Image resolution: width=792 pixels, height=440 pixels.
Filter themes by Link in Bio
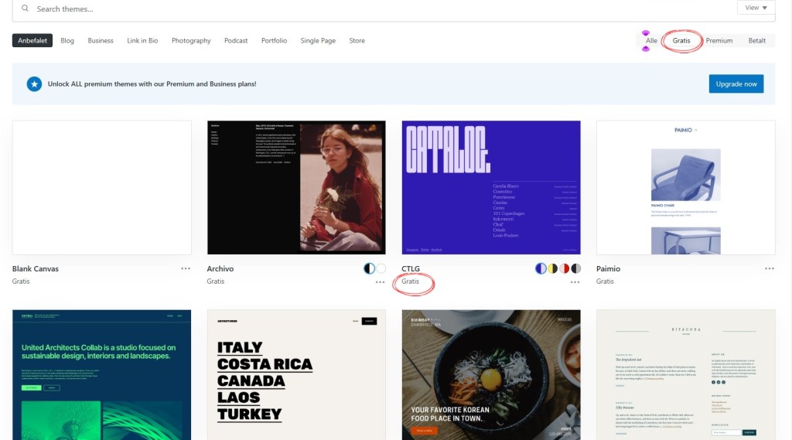142,40
